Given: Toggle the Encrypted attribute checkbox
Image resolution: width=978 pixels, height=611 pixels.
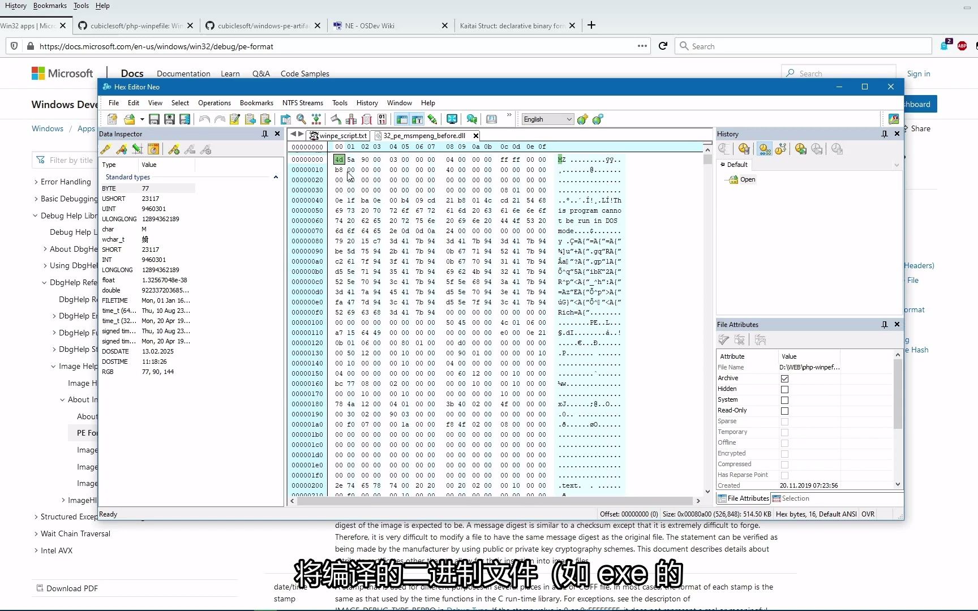Looking at the screenshot, I should 784,454.
